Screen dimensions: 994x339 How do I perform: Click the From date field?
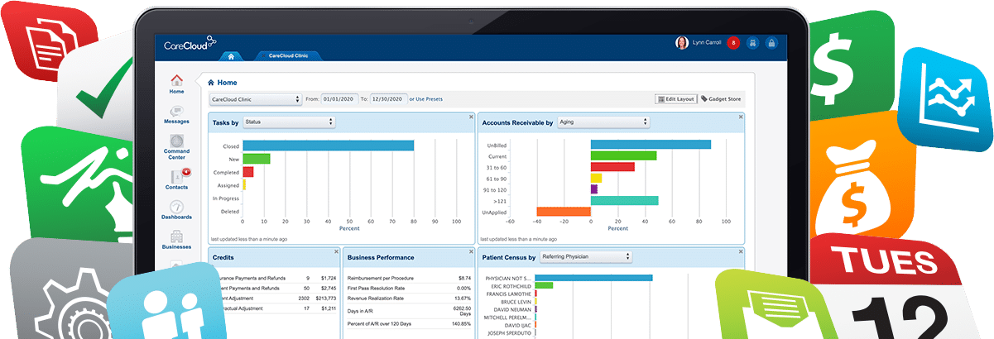(x=339, y=99)
